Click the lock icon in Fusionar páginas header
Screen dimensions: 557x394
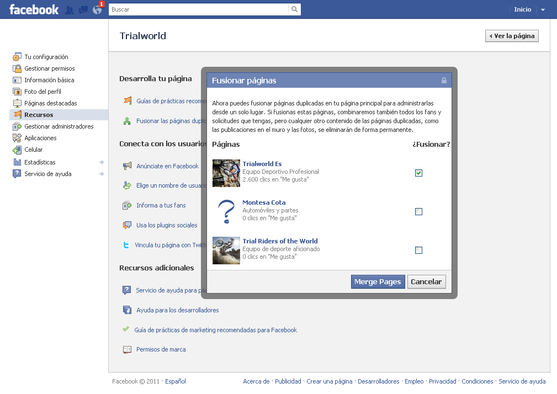tap(444, 80)
